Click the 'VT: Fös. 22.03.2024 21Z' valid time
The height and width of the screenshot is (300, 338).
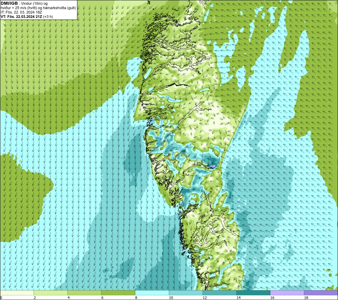[x=22, y=17]
